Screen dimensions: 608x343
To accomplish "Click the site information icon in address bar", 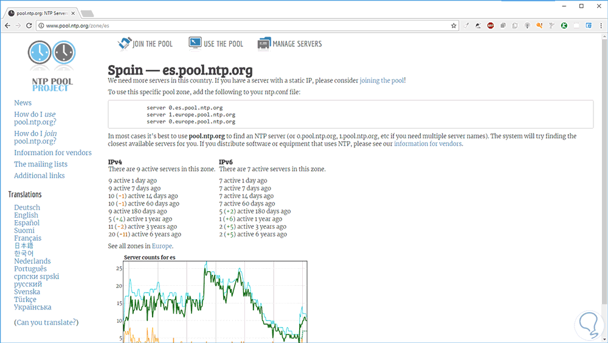I will (41, 26).
